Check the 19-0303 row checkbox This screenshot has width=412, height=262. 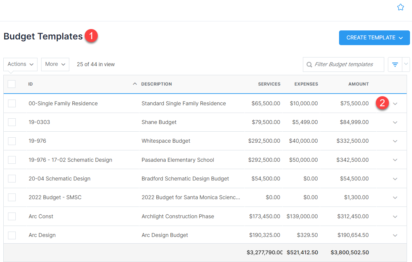(x=12, y=122)
